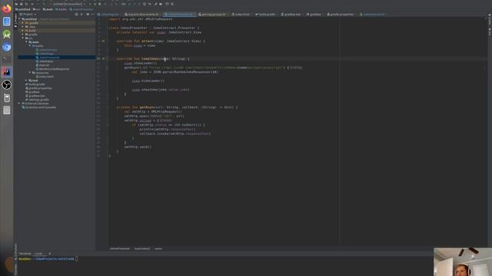Click 'main' in navigation bar breadcrumb
The image size is (492, 276).
pyautogui.click(x=48, y=9)
